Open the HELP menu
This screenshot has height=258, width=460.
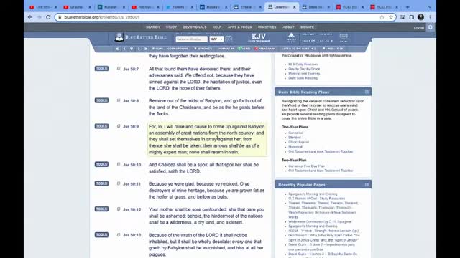tap(217, 27)
